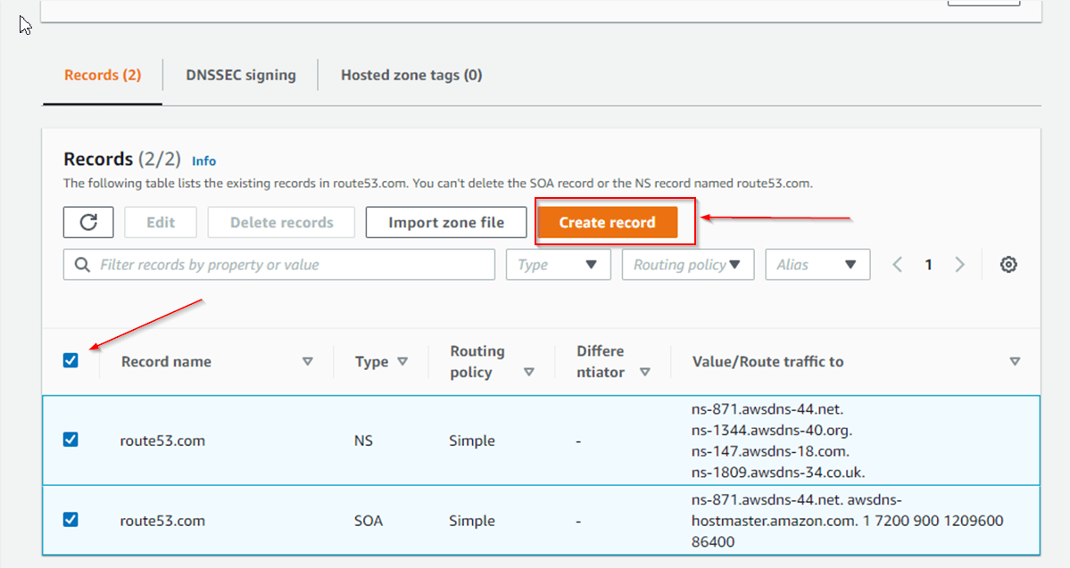Image resolution: width=1070 pixels, height=568 pixels.
Task: Uncheck the NS record row checkbox
Action: [71, 440]
